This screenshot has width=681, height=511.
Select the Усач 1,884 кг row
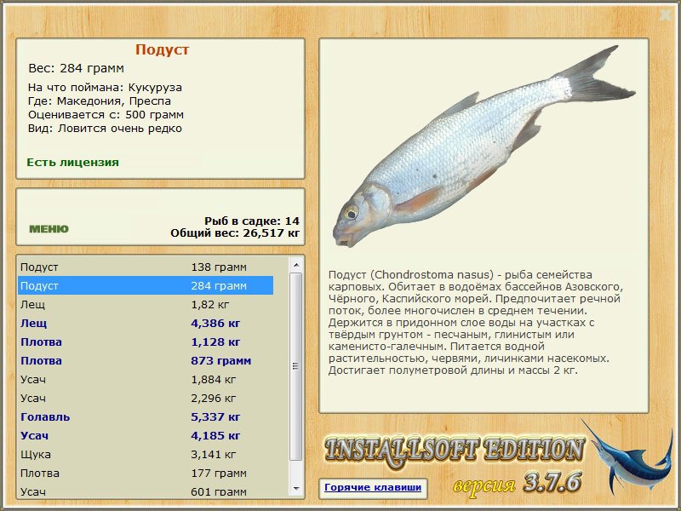point(146,379)
